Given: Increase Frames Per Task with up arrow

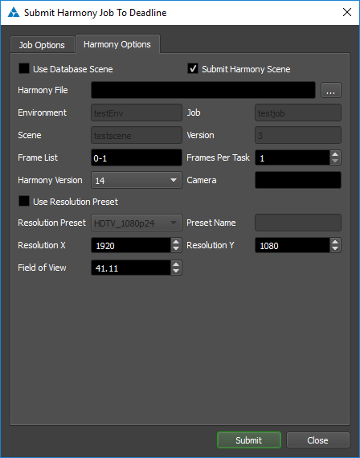Looking at the screenshot, I should tap(335, 154).
